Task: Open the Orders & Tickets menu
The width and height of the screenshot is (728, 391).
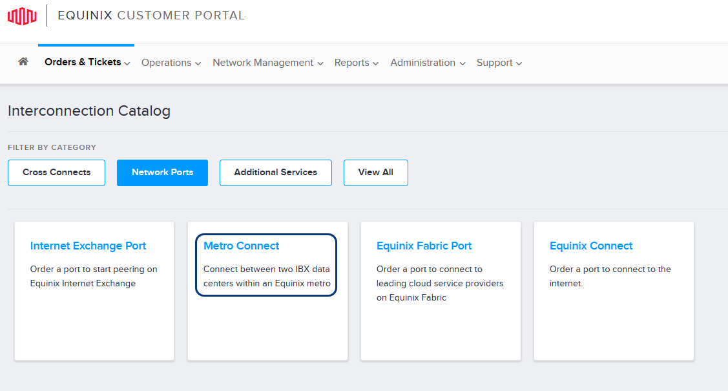Action: click(87, 62)
